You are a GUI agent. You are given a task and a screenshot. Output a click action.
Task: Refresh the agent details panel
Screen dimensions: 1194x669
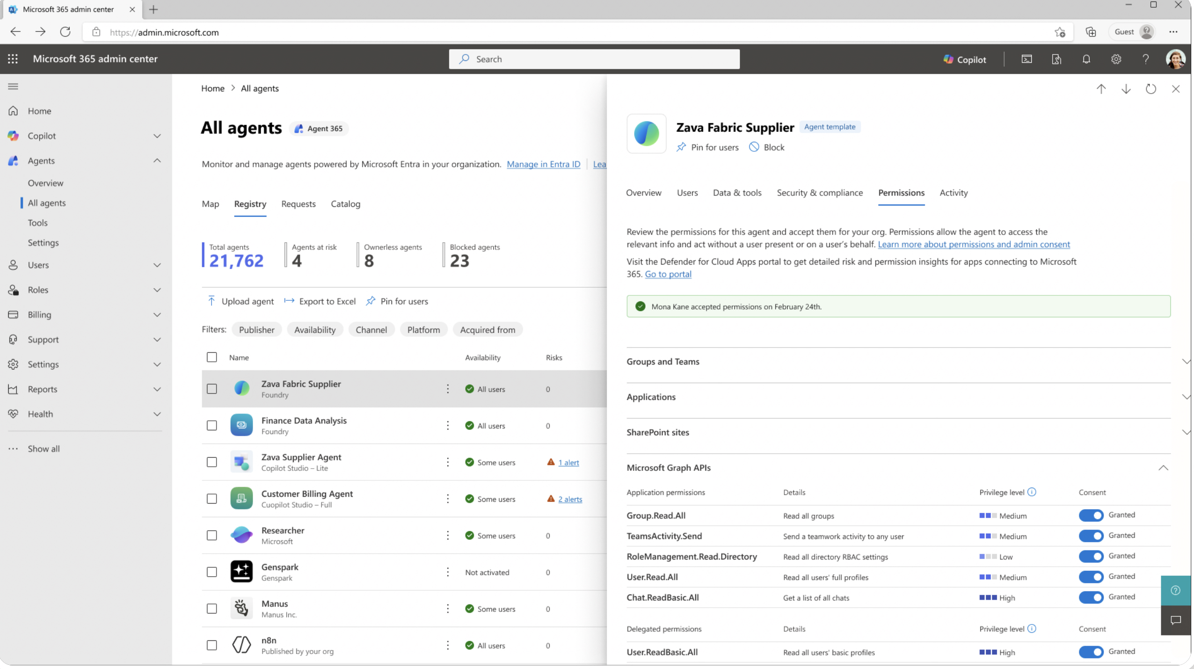coord(1151,89)
